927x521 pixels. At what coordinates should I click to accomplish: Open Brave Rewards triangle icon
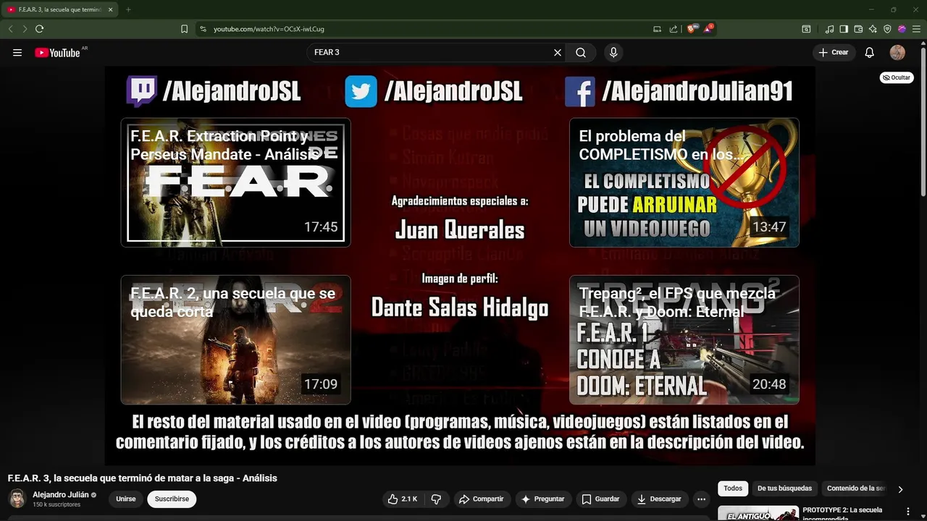pyautogui.click(x=709, y=29)
